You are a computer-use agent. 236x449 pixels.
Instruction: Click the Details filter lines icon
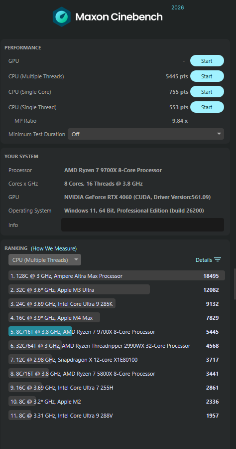tap(218, 260)
